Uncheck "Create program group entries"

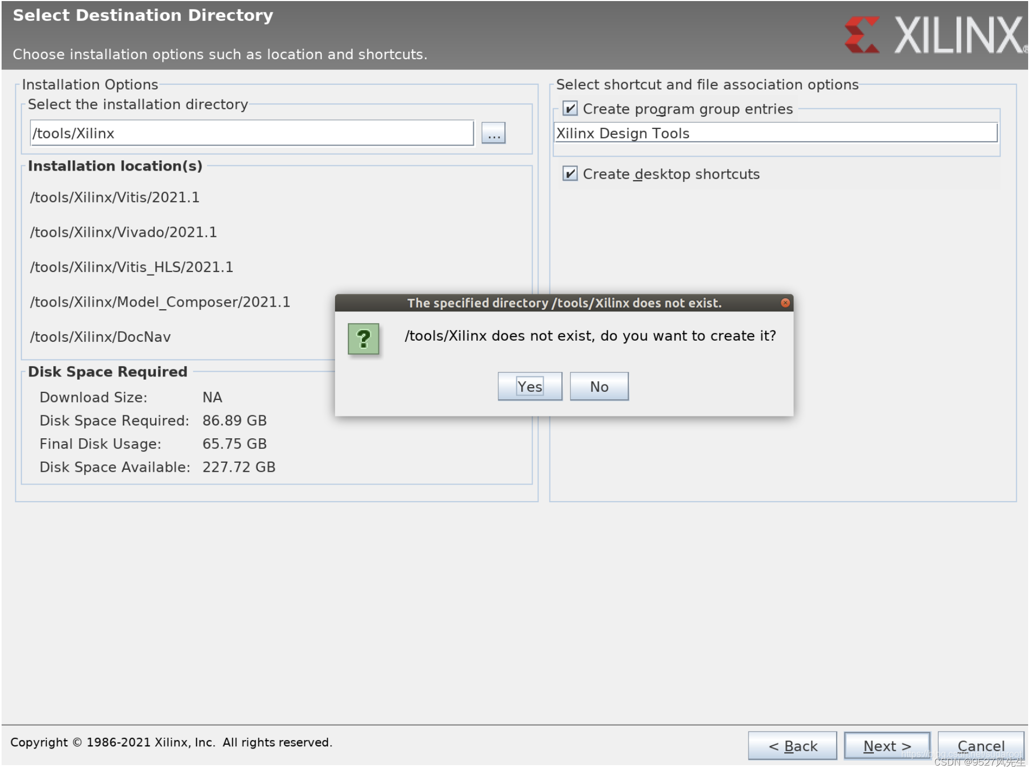[x=570, y=108]
